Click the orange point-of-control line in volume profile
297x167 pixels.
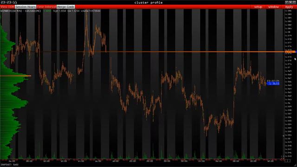tap(16, 76)
